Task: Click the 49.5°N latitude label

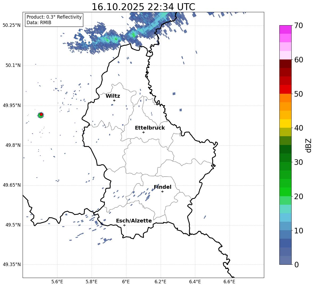Action: [13, 225]
